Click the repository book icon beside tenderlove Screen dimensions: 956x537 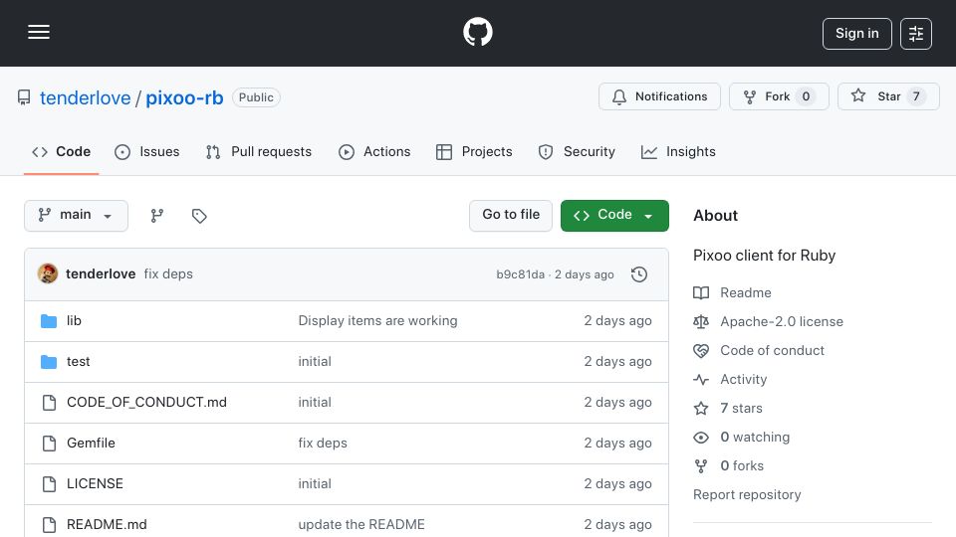pyautogui.click(x=24, y=97)
